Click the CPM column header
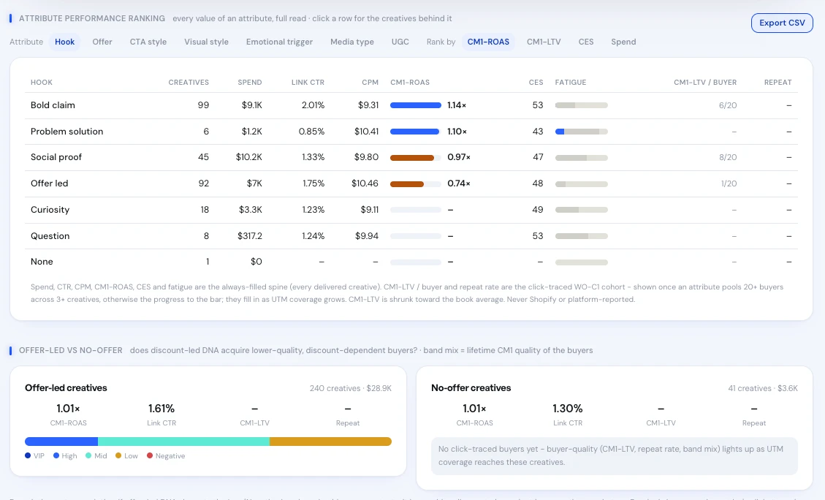Screen dimensions: 825x500 click(x=370, y=82)
